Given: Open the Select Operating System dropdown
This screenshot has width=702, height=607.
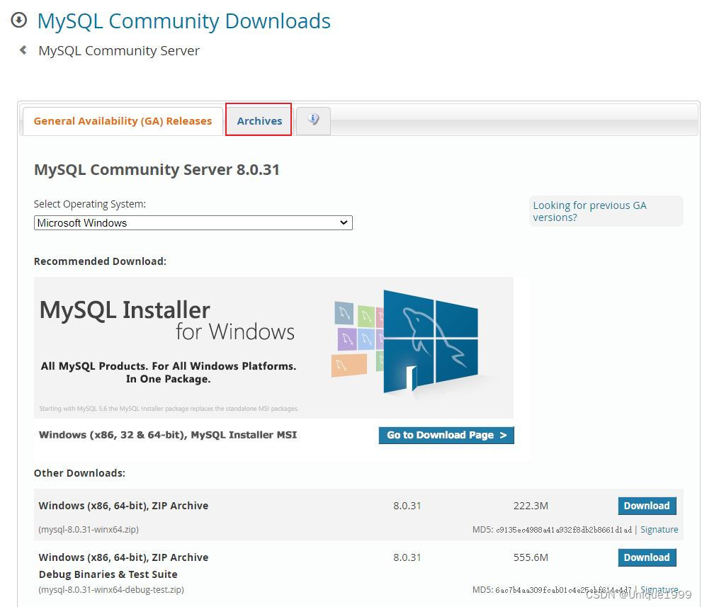Looking at the screenshot, I should [193, 222].
